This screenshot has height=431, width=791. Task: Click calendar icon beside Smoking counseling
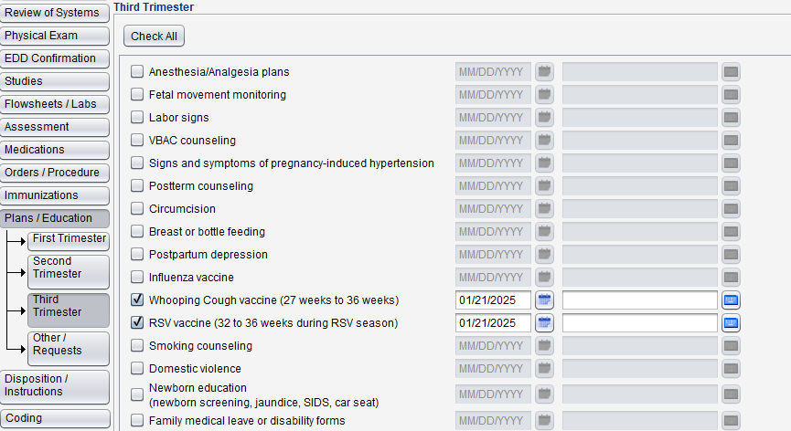tap(544, 346)
